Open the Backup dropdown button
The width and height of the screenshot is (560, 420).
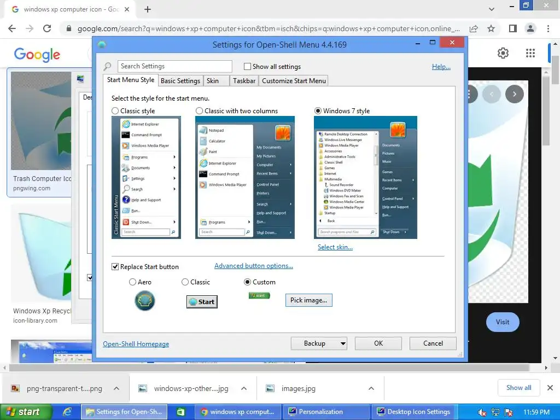tap(319, 343)
